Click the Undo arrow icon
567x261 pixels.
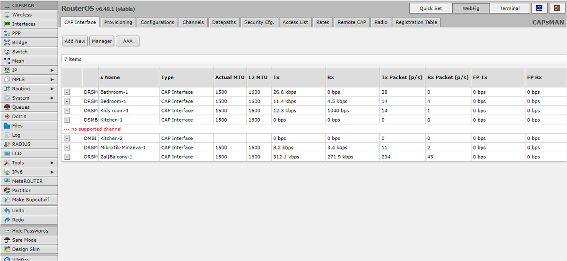[x=7, y=211]
